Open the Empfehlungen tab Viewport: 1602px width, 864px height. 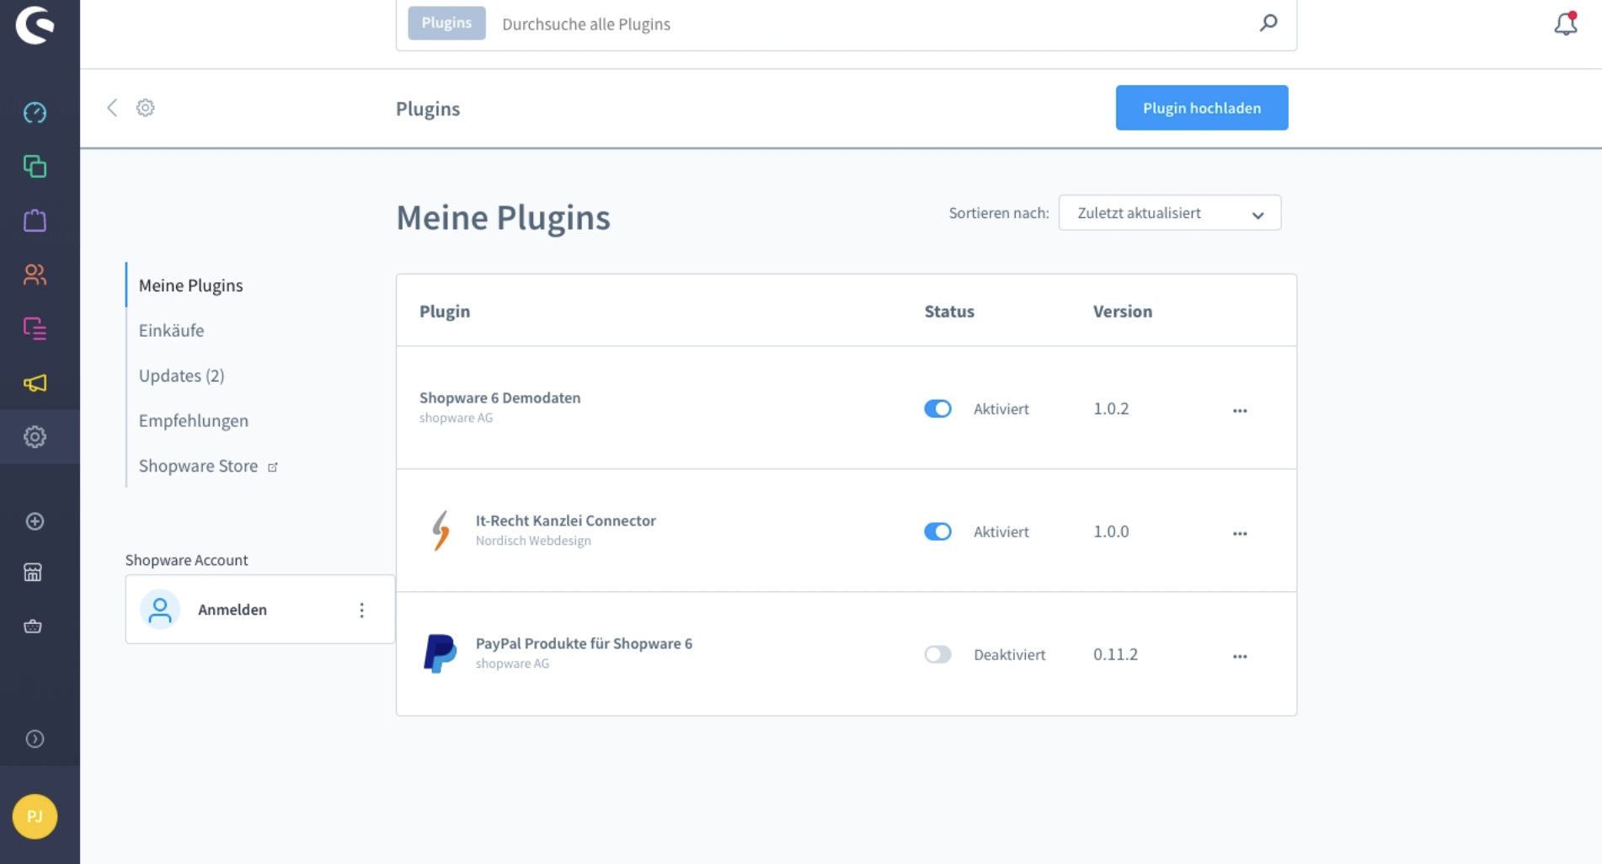pos(194,421)
